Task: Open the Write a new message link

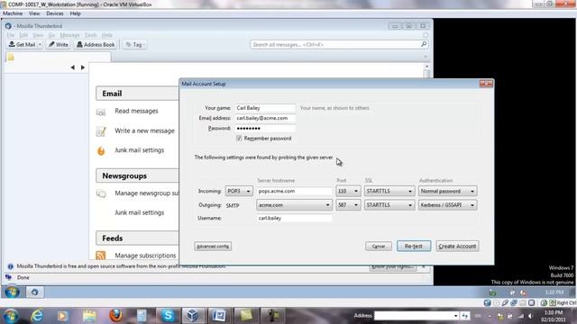Action: pos(144,130)
